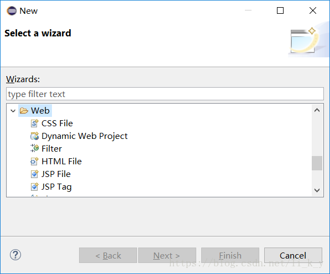Click the scroll up arrow in the wizard list
Image resolution: width=330 pixels, height=274 pixels.
coord(317,110)
